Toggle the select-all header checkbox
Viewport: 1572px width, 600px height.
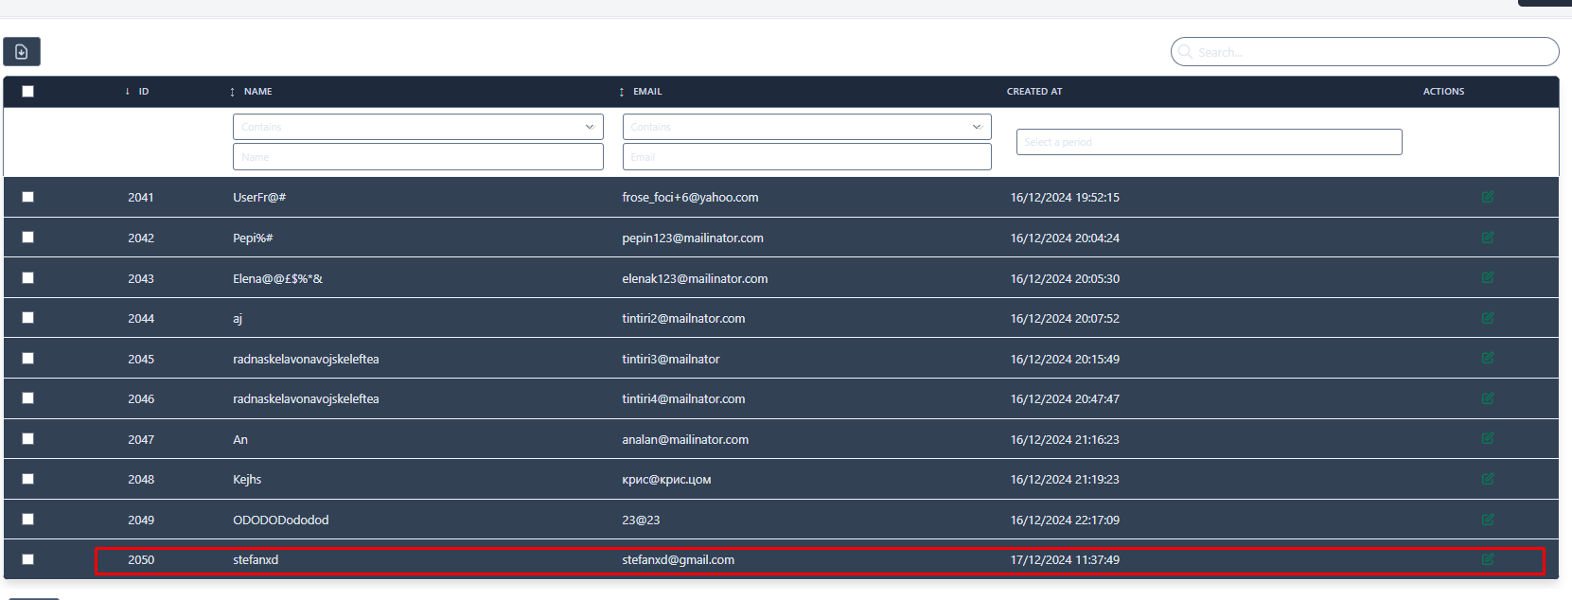[27, 92]
